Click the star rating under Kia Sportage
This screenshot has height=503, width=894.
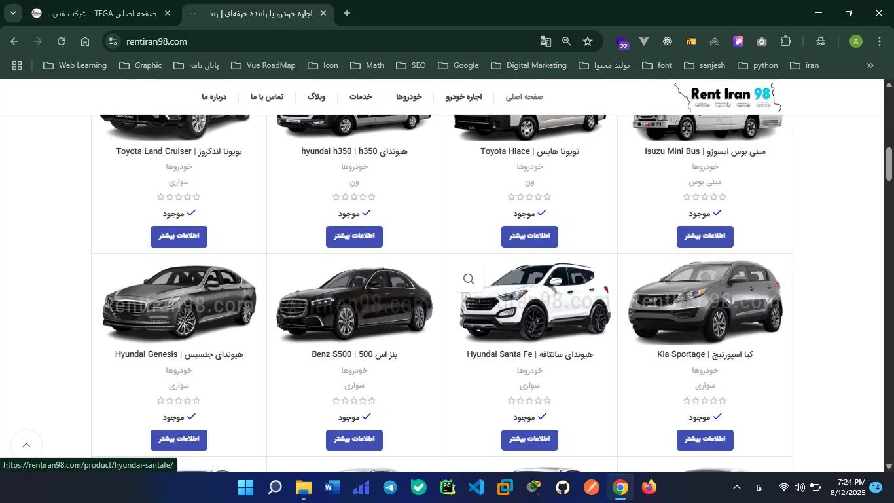coord(705,401)
